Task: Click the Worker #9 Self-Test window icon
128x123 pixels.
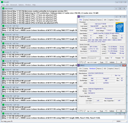Action: (3, 87)
